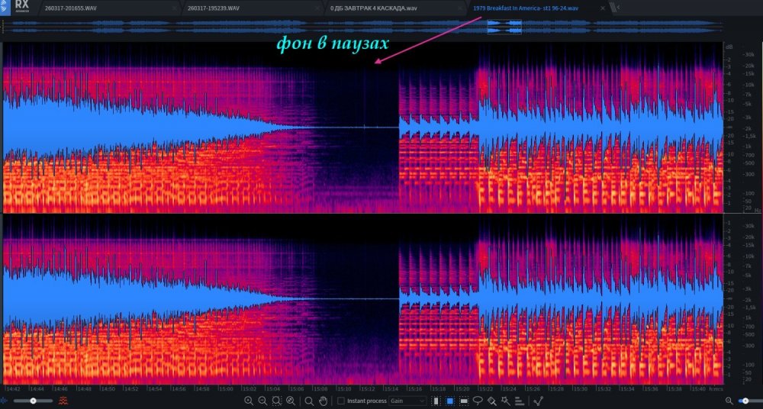Close the 1979 Breakfast In America tab
This screenshot has width=763, height=409.
pyautogui.click(x=603, y=8)
